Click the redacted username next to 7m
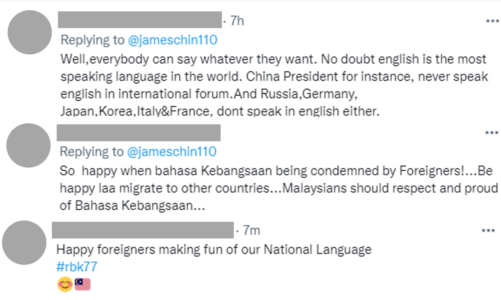 click(143, 230)
